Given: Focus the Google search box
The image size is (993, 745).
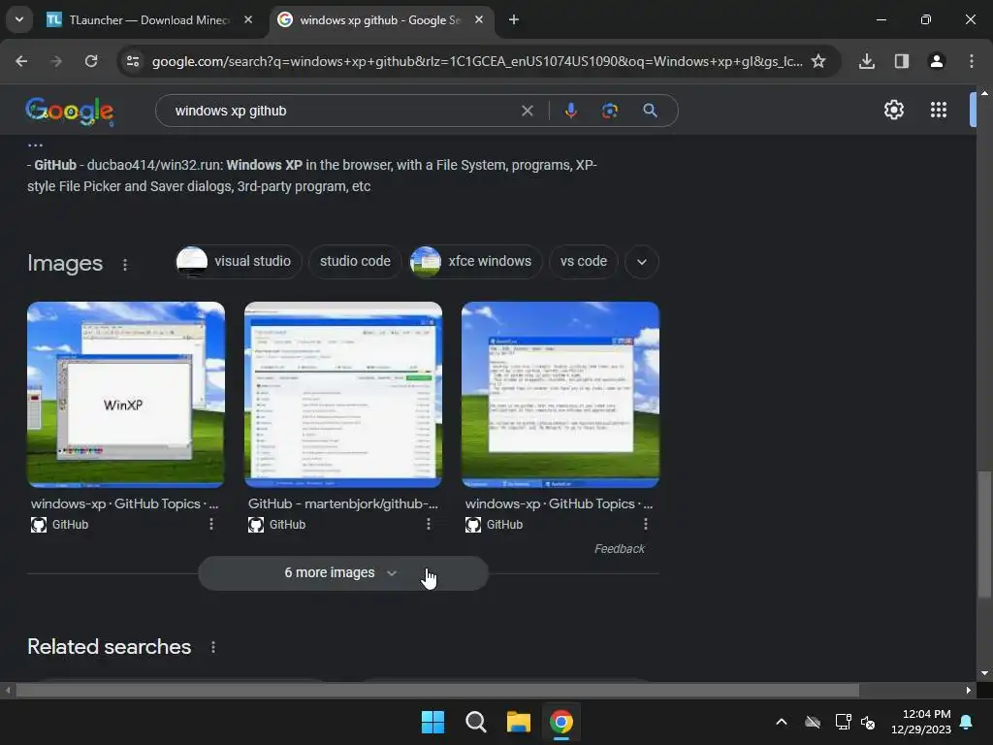Looking at the screenshot, I should [342, 111].
